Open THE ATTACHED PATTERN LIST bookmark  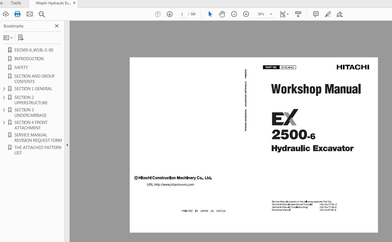coord(38,150)
